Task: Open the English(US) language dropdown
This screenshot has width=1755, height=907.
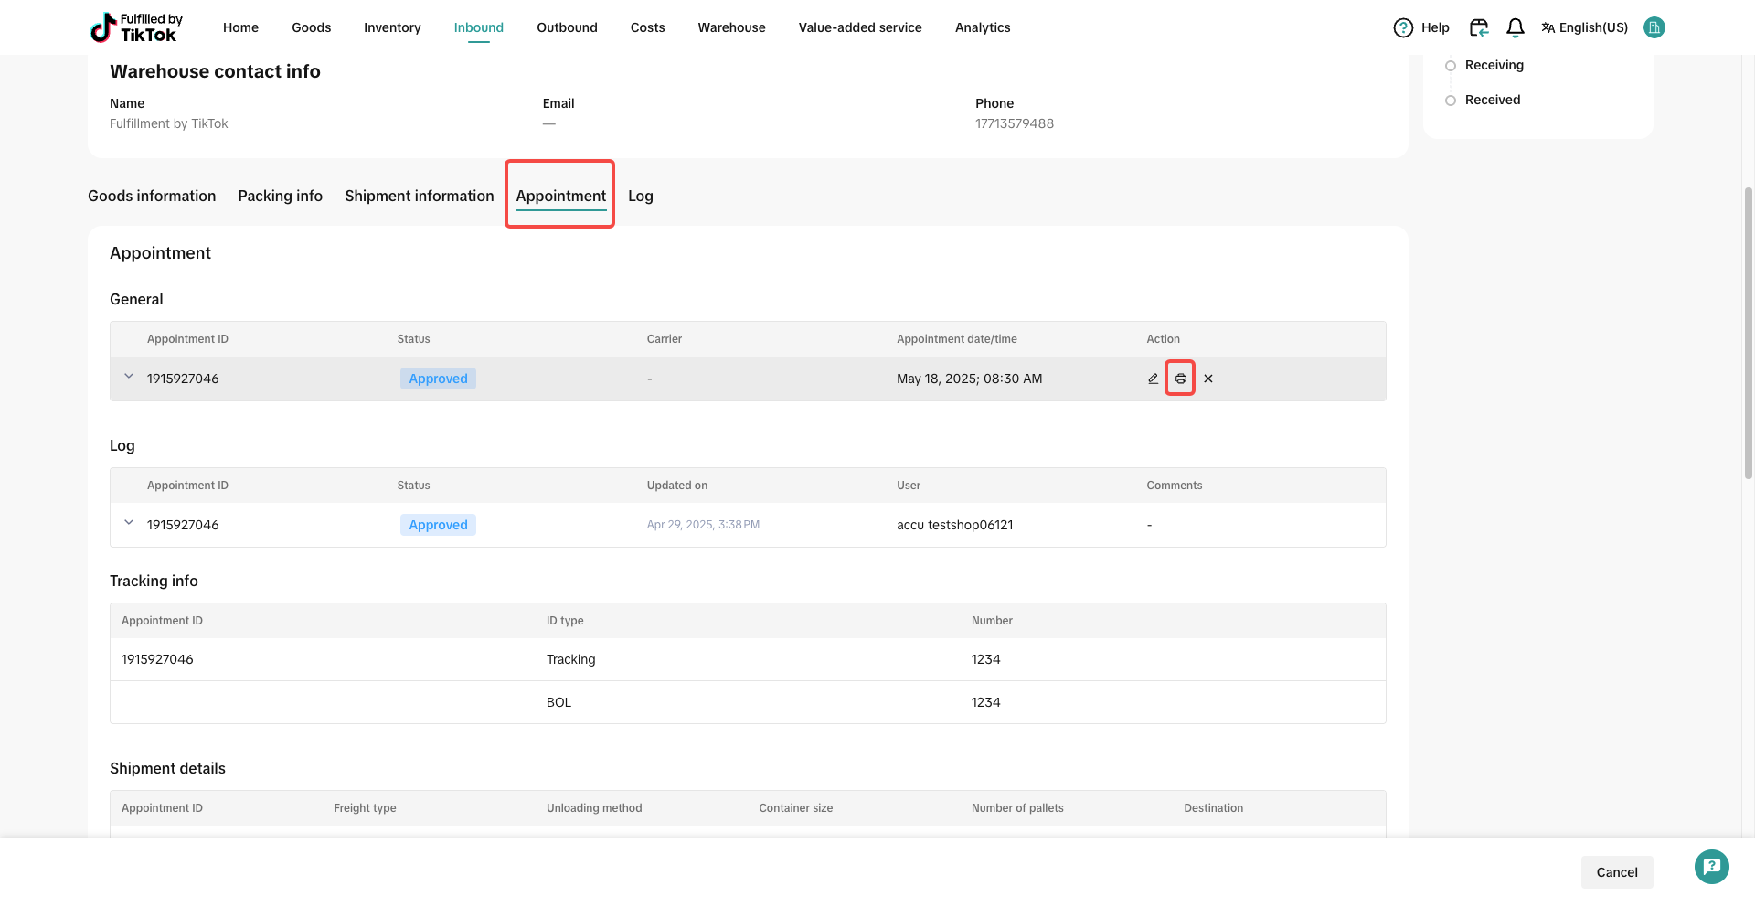Action: coord(1584,27)
